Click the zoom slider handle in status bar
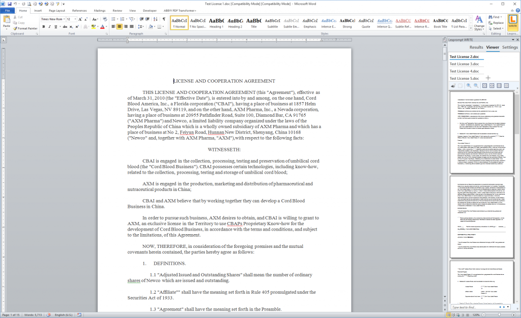Viewport: 521px width, 318px height. 499,314
